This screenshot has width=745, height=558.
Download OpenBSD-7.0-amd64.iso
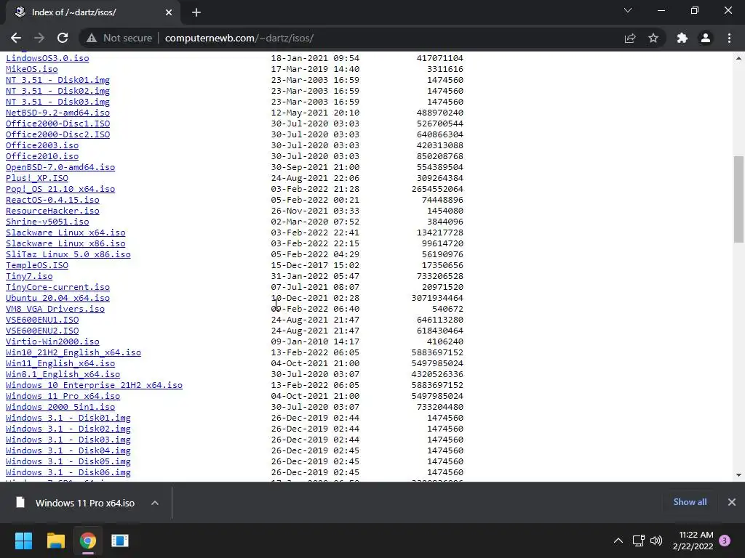60,168
